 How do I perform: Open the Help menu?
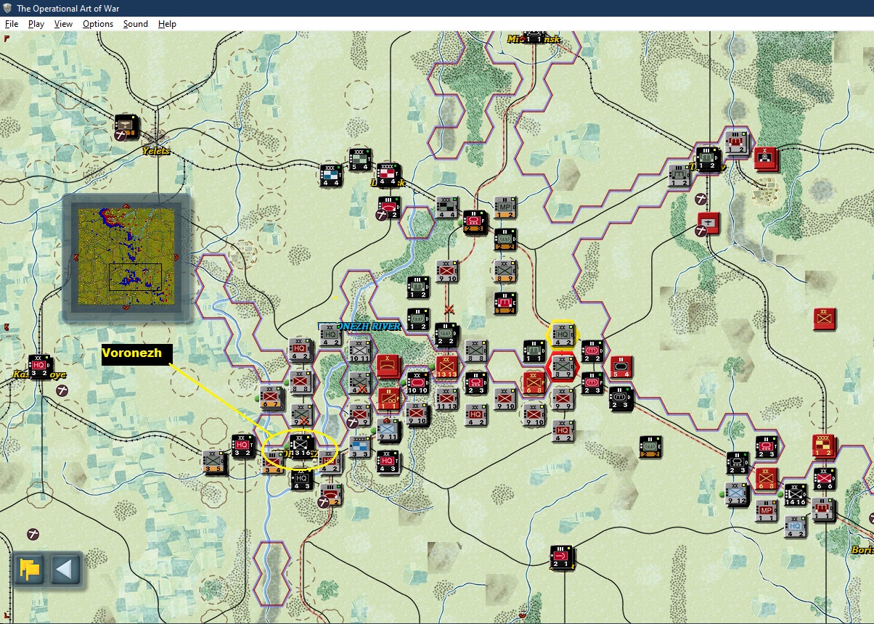pyautogui.click(x=168, y=24)
